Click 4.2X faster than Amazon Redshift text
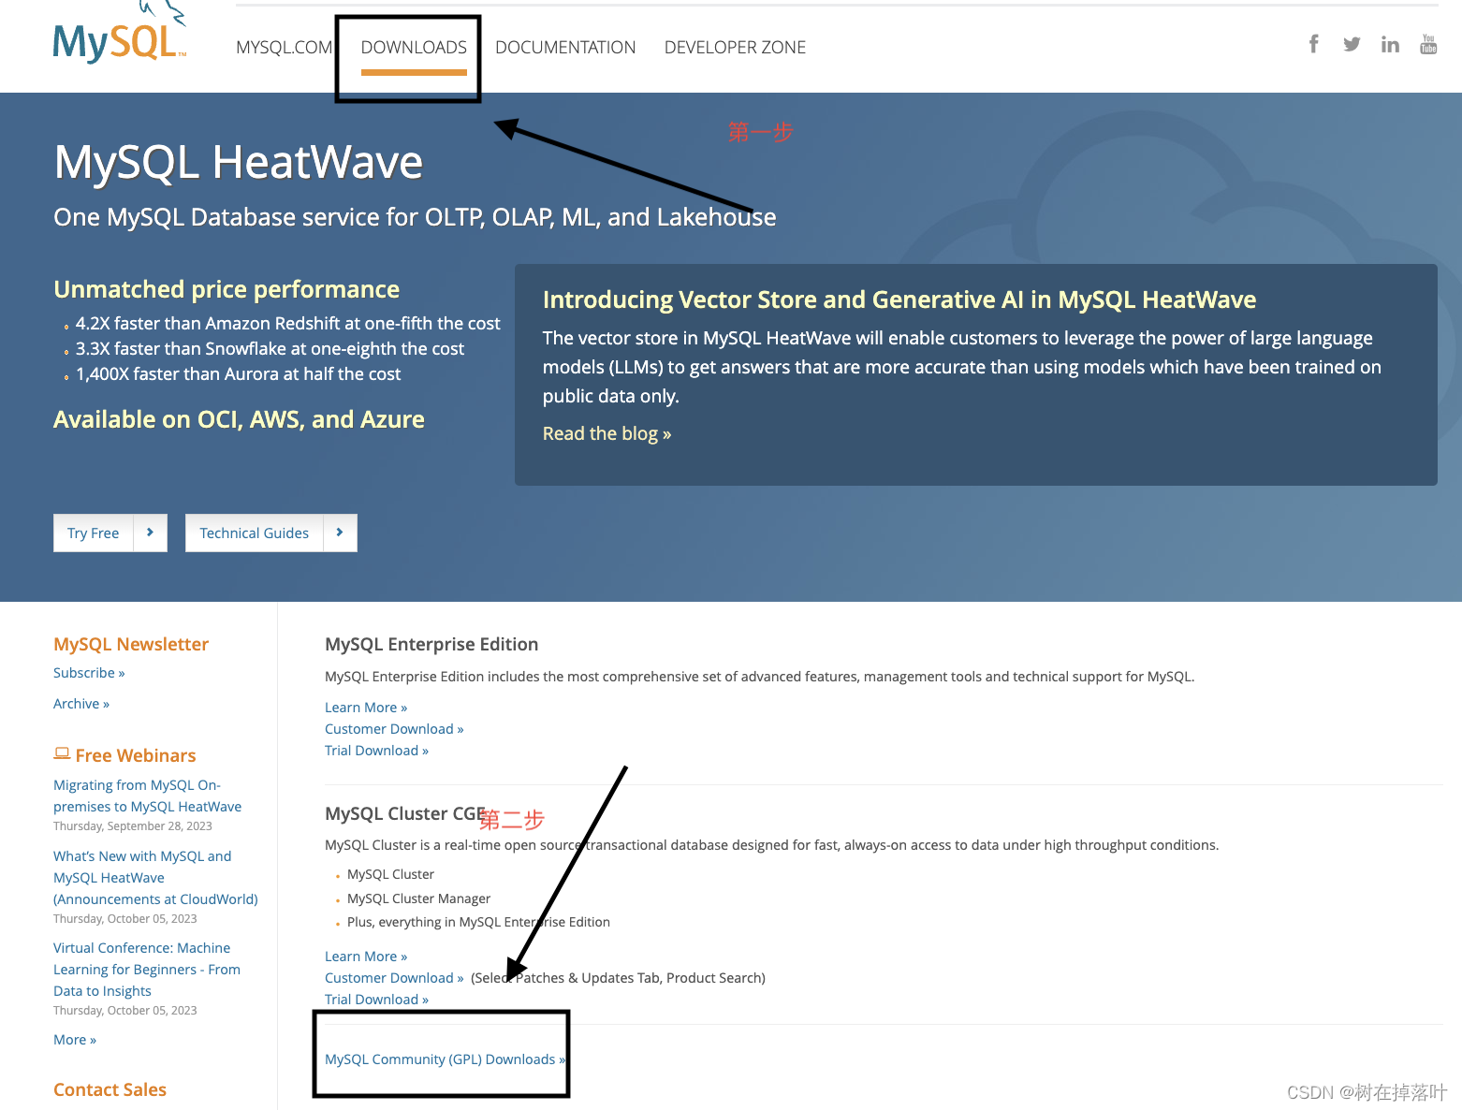1462x1110 pixels. click(x=288, y=323)
